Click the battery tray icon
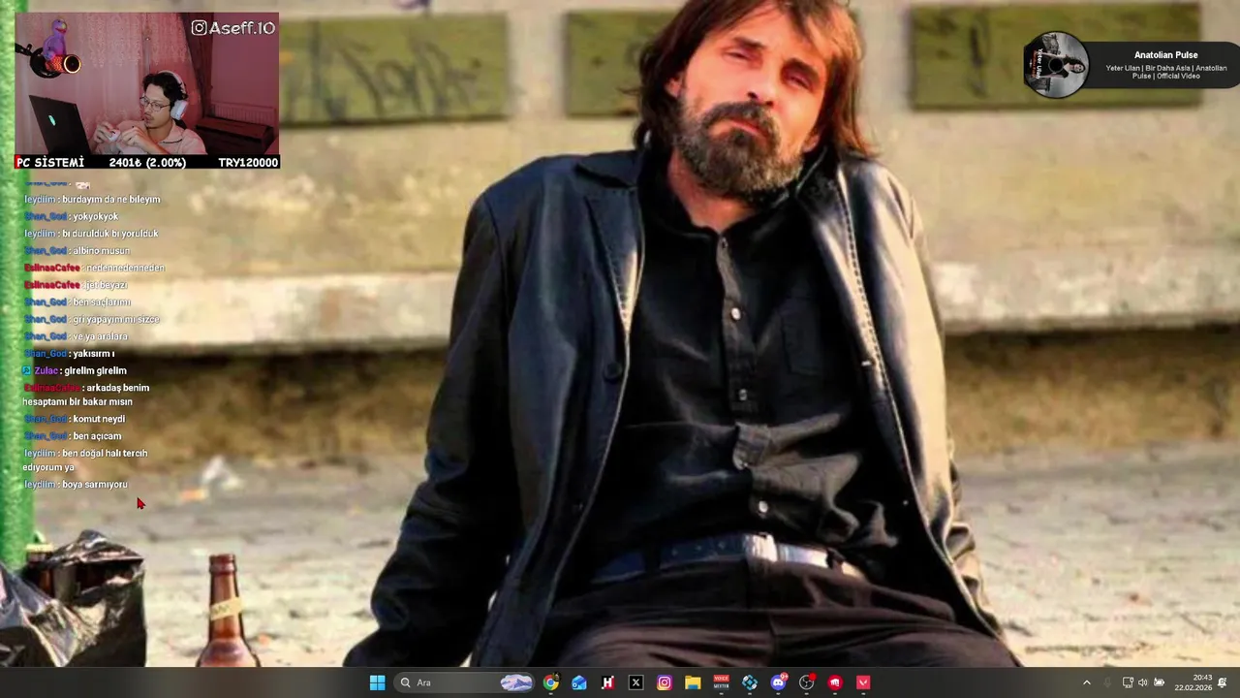The image size is (1240, 698). pyautogui.click(x=1159, y=682)
